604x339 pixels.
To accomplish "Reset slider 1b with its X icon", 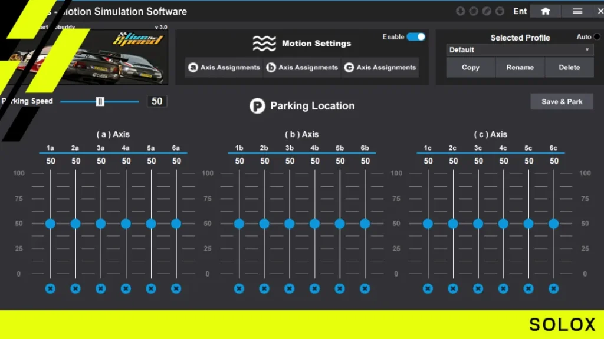I will click(239, 288).
